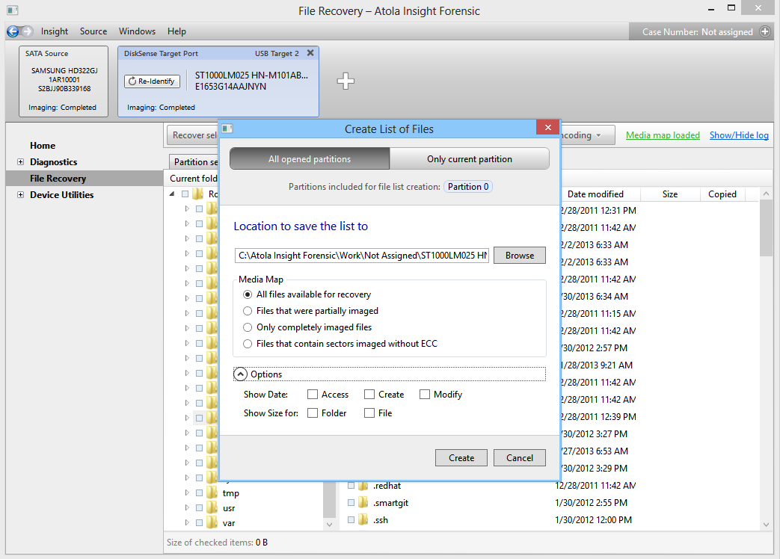Sort by Size column header
The image size is (780, 559).
(x=670, y=194)
